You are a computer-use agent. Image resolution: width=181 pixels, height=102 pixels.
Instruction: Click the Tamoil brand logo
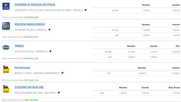(x=6, y=47)
